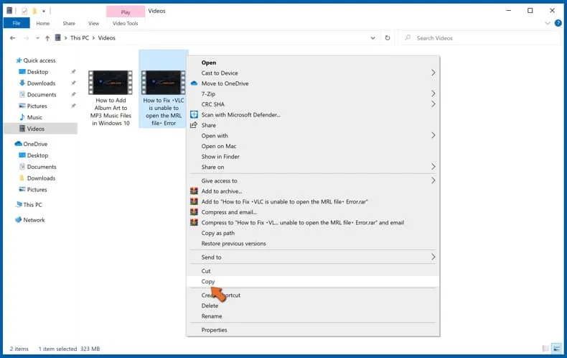Image resolution: width=567 pixels, height=358 pixels.
Task: Open the blue File menu button
Action: (16, 23)
